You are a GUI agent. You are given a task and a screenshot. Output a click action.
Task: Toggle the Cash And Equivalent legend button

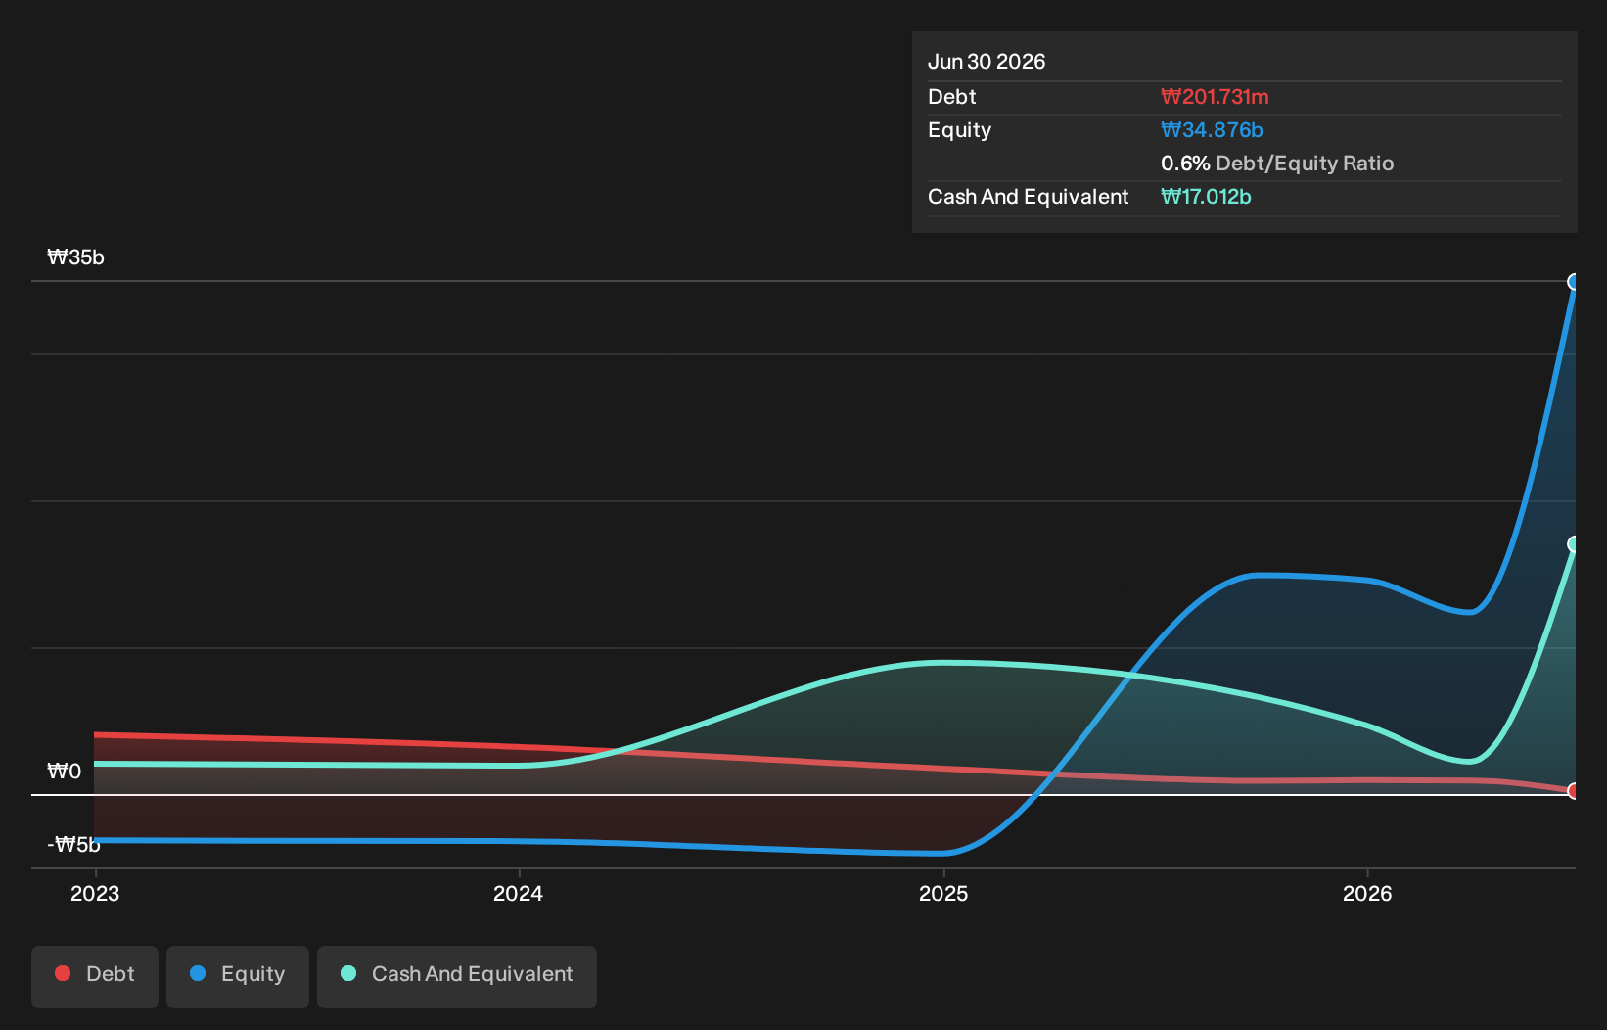coord(457,976)
